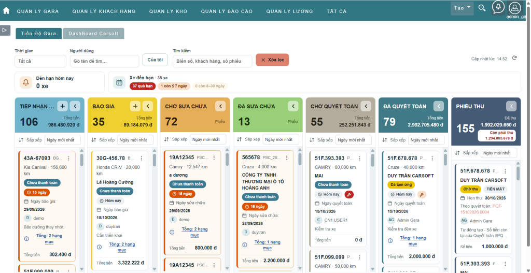The image size is (531, 273).
Task: Open the Tạo dropdown
Action: pos(462,8)
